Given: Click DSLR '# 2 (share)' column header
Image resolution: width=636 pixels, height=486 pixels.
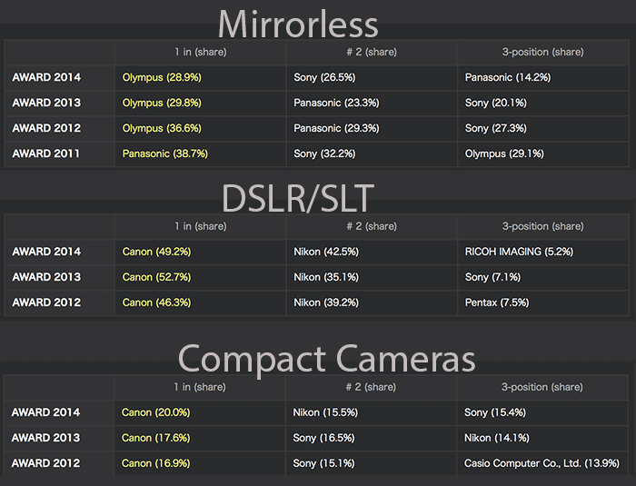Looking at the screenshot, I should tap(371, 226).
